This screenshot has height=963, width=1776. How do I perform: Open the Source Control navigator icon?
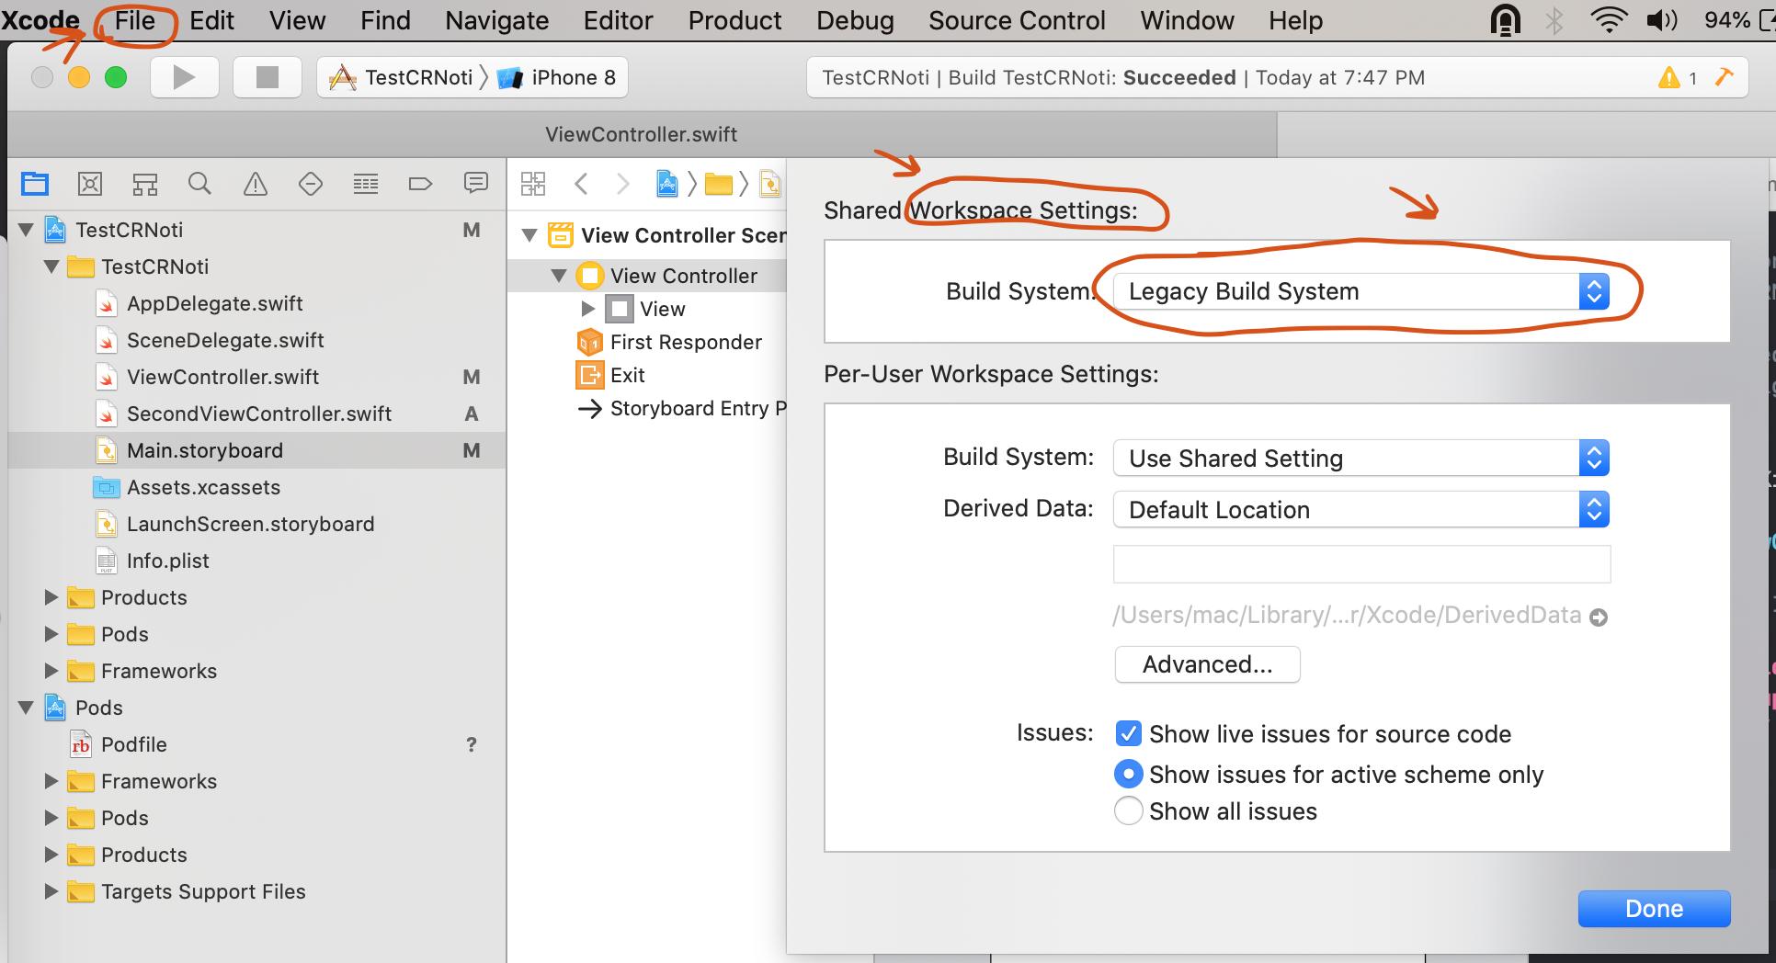tap(90, 184)
